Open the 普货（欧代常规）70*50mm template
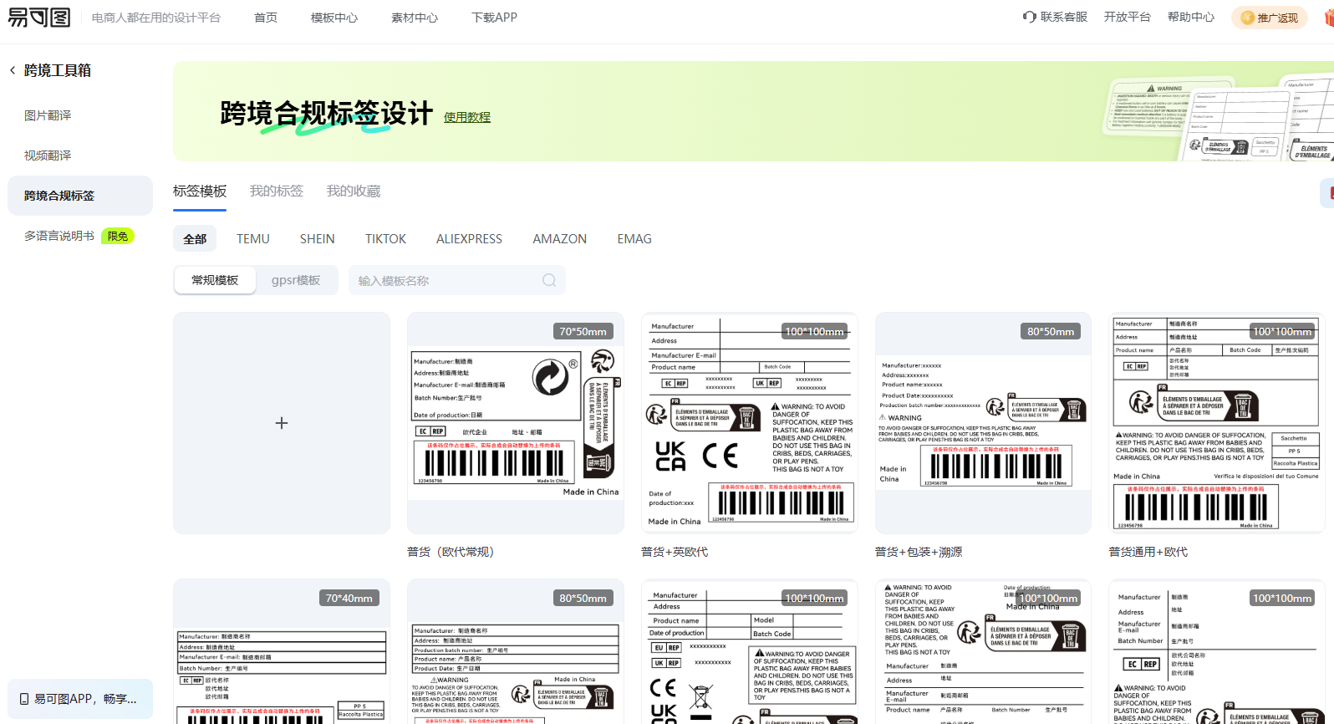Viewport: 1334px width, 724px height. (x=516, y=423)
